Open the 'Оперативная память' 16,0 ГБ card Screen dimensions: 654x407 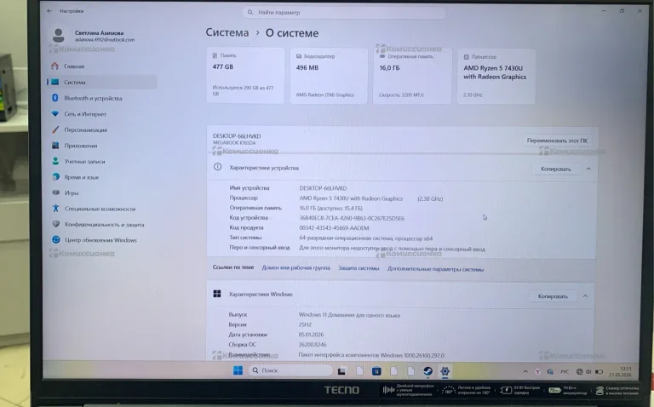(412, 76)
